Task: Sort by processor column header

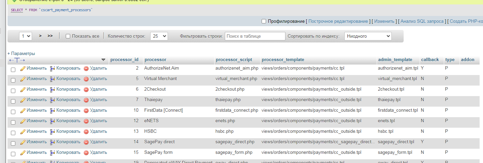Action: [155, 59]
